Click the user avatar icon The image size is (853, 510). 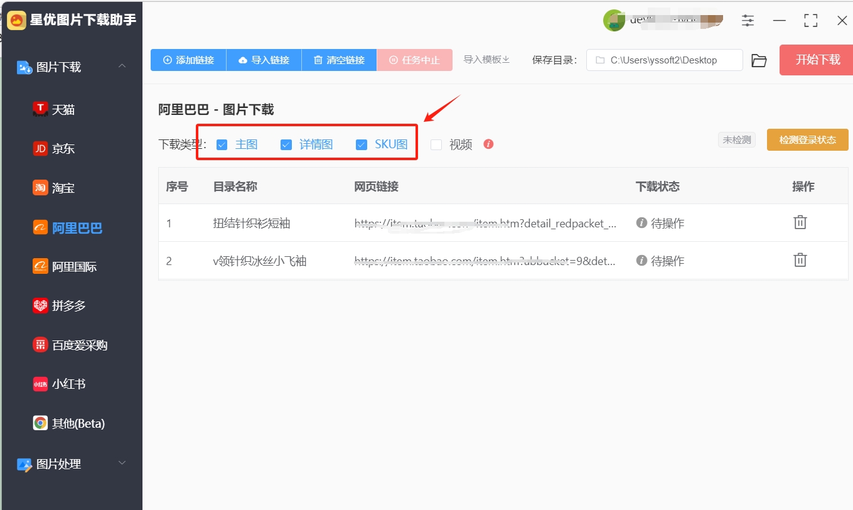tap(614, 20)
